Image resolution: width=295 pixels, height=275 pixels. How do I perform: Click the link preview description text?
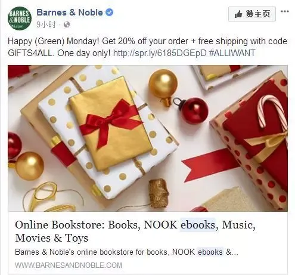[126, 252]
